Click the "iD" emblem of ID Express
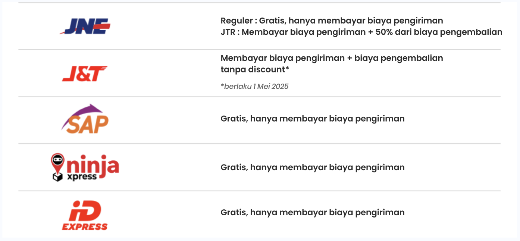 pos(85,211)
